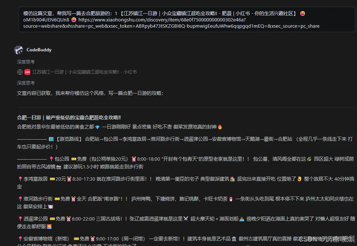Click the ticket icon before 免费（包公祠单独20元）
The width and height of the screenshot is (357, 246).
point(74,159)
